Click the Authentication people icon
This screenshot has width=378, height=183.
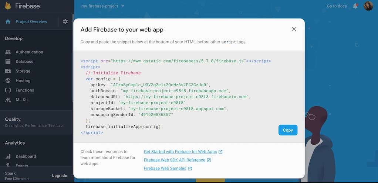click(8, 52)
